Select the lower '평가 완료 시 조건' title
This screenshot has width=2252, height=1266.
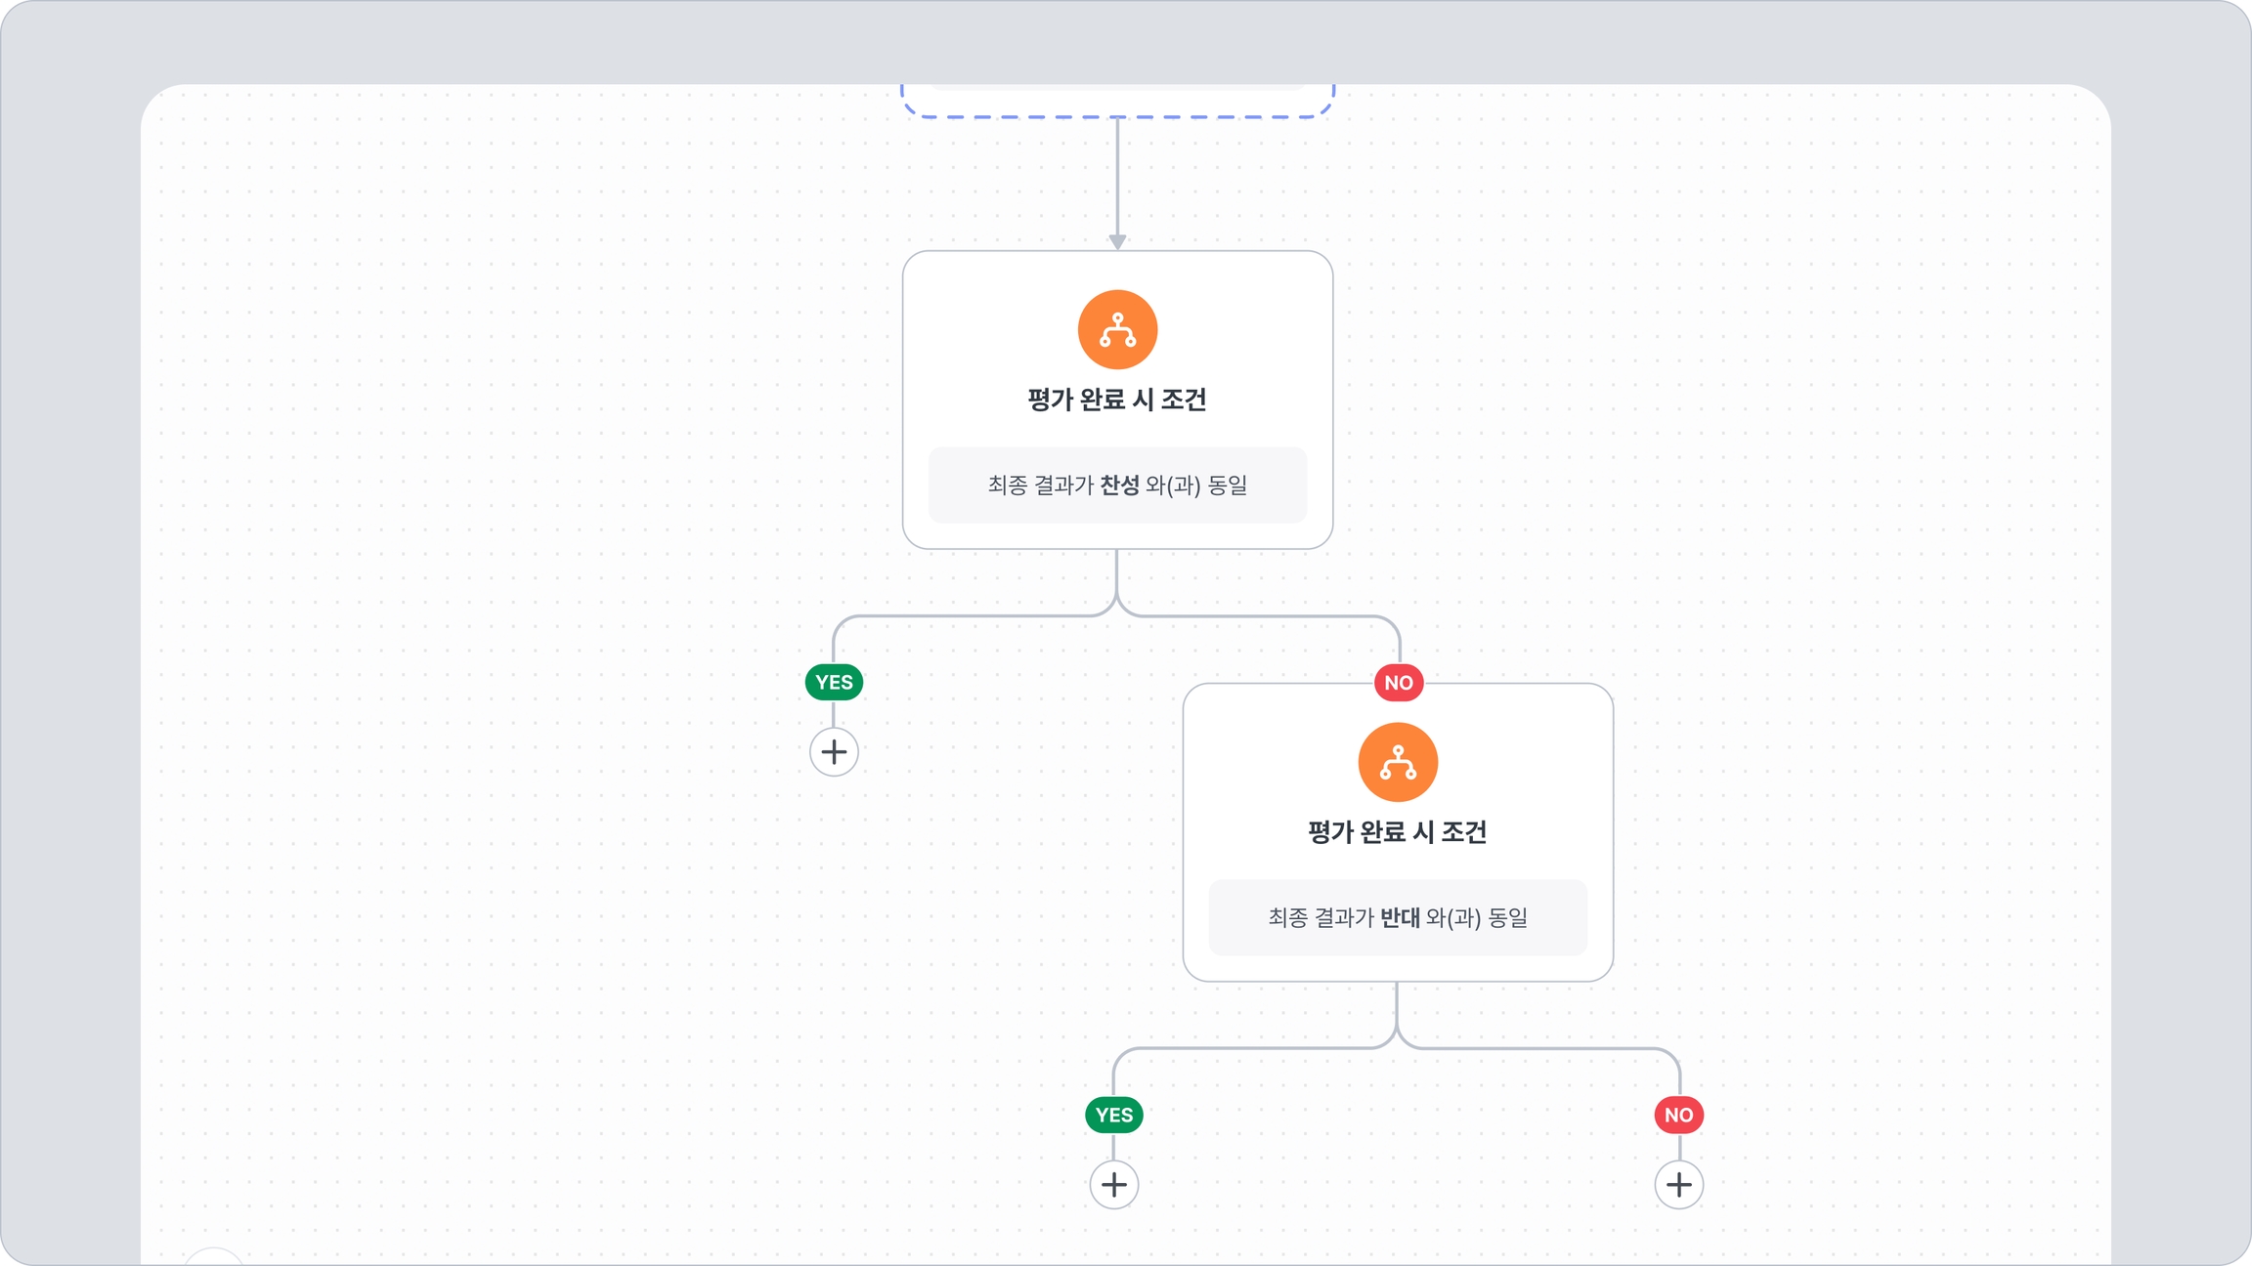click(x=1398, y=832)
